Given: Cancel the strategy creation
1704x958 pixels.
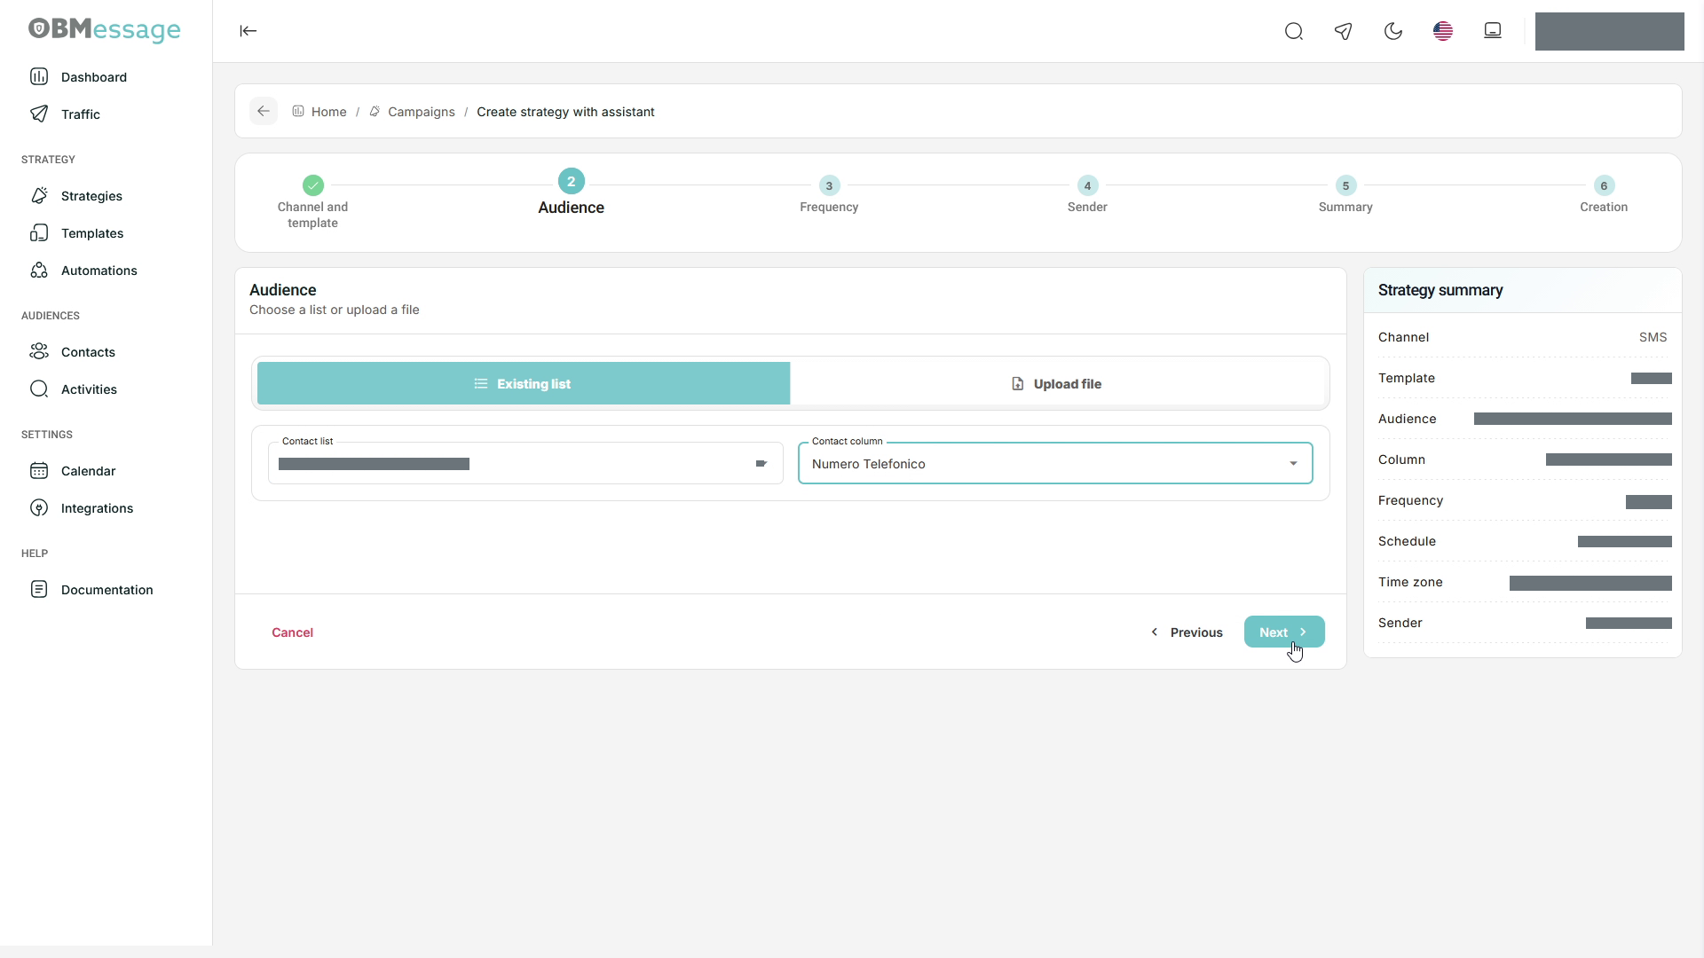Looking at the screenshot, I should click(x=292, y=632).
